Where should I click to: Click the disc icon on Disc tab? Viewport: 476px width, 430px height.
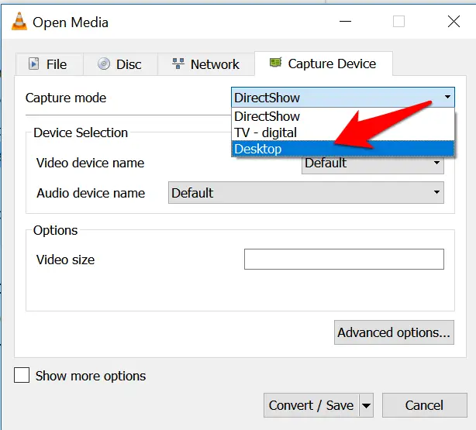coord(104,64)
